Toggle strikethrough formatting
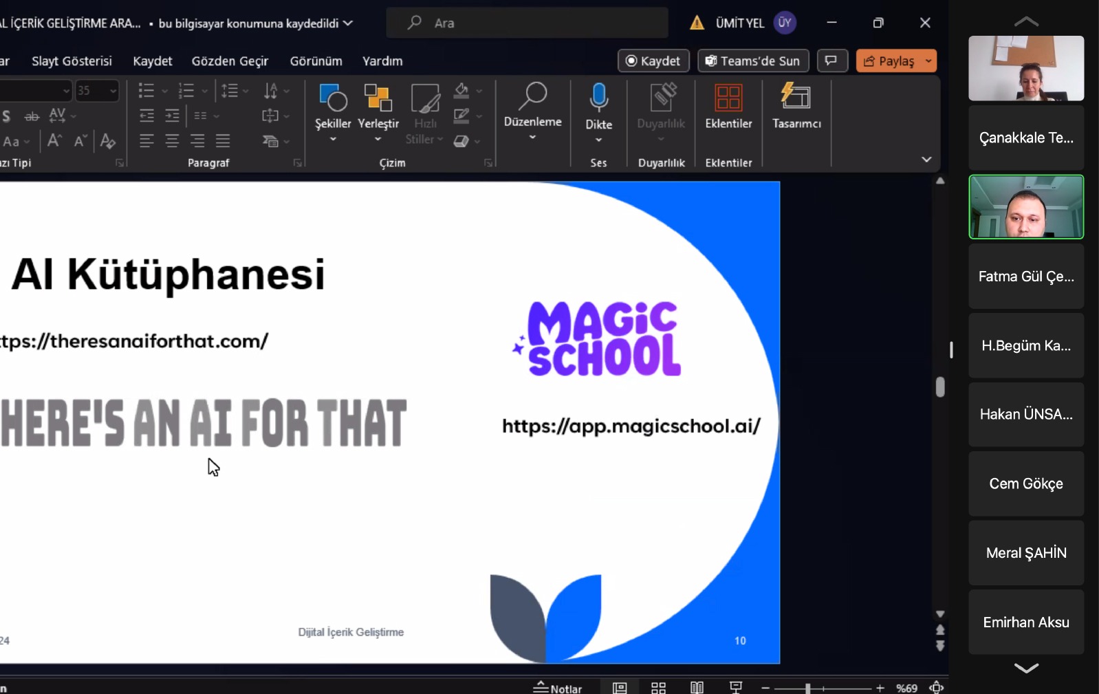1099x694 pixels. coord(32,116)
